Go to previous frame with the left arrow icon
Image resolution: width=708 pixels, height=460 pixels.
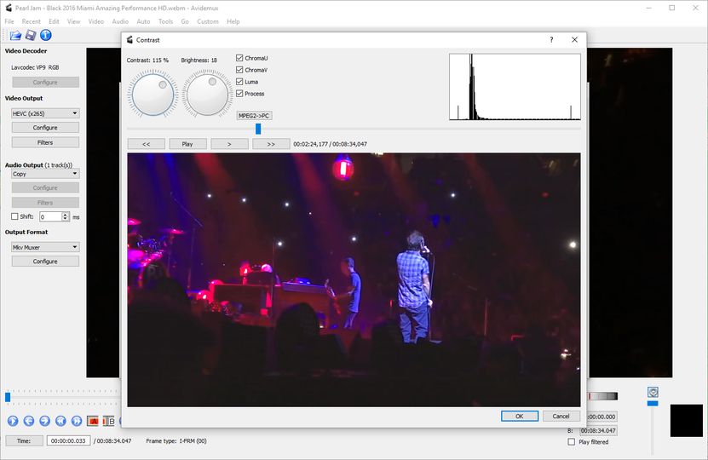[28, 421]
